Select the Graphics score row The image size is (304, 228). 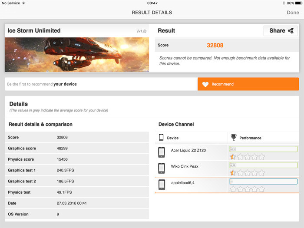pos(77,149)
